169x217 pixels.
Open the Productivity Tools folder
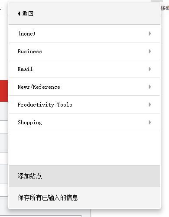tap(84, 104)
